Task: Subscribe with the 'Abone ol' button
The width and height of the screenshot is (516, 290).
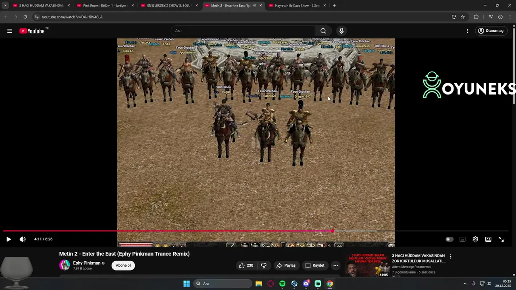Action: coord(123,265)
